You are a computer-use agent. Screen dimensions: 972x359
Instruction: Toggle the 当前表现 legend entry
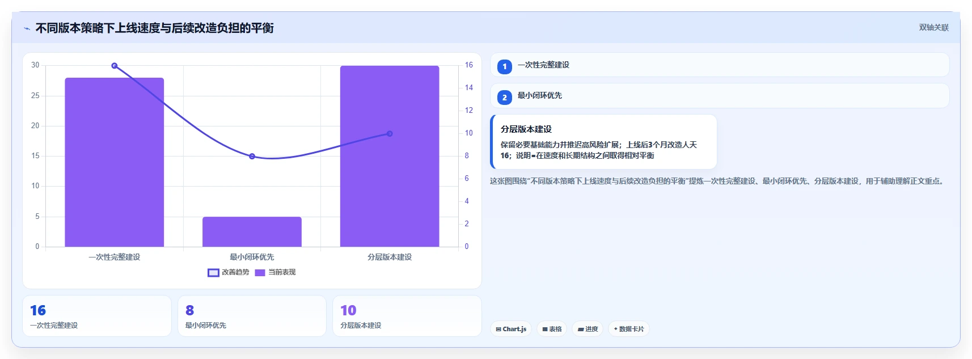pos(276,272)
